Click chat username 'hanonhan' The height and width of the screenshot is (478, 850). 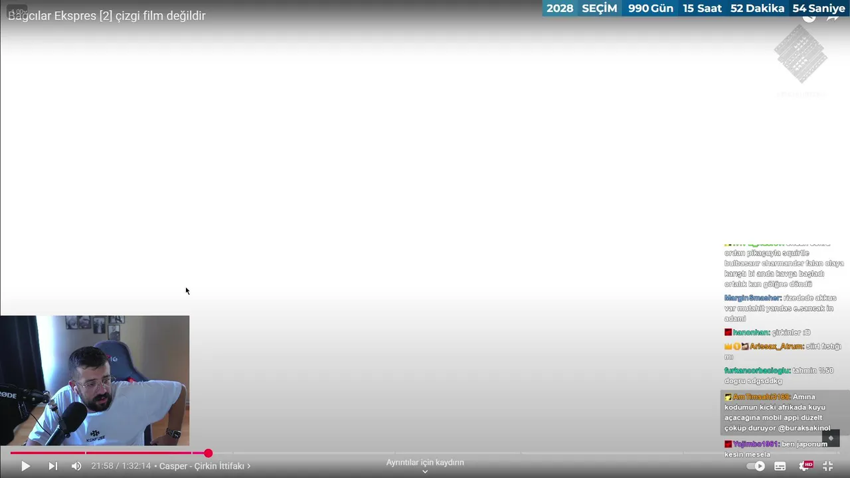pyautogui.click(x=750, y=332)
